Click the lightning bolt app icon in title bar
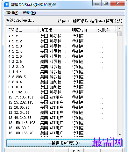The width and height of the screenshot is (128, 152). coord(7,5)
